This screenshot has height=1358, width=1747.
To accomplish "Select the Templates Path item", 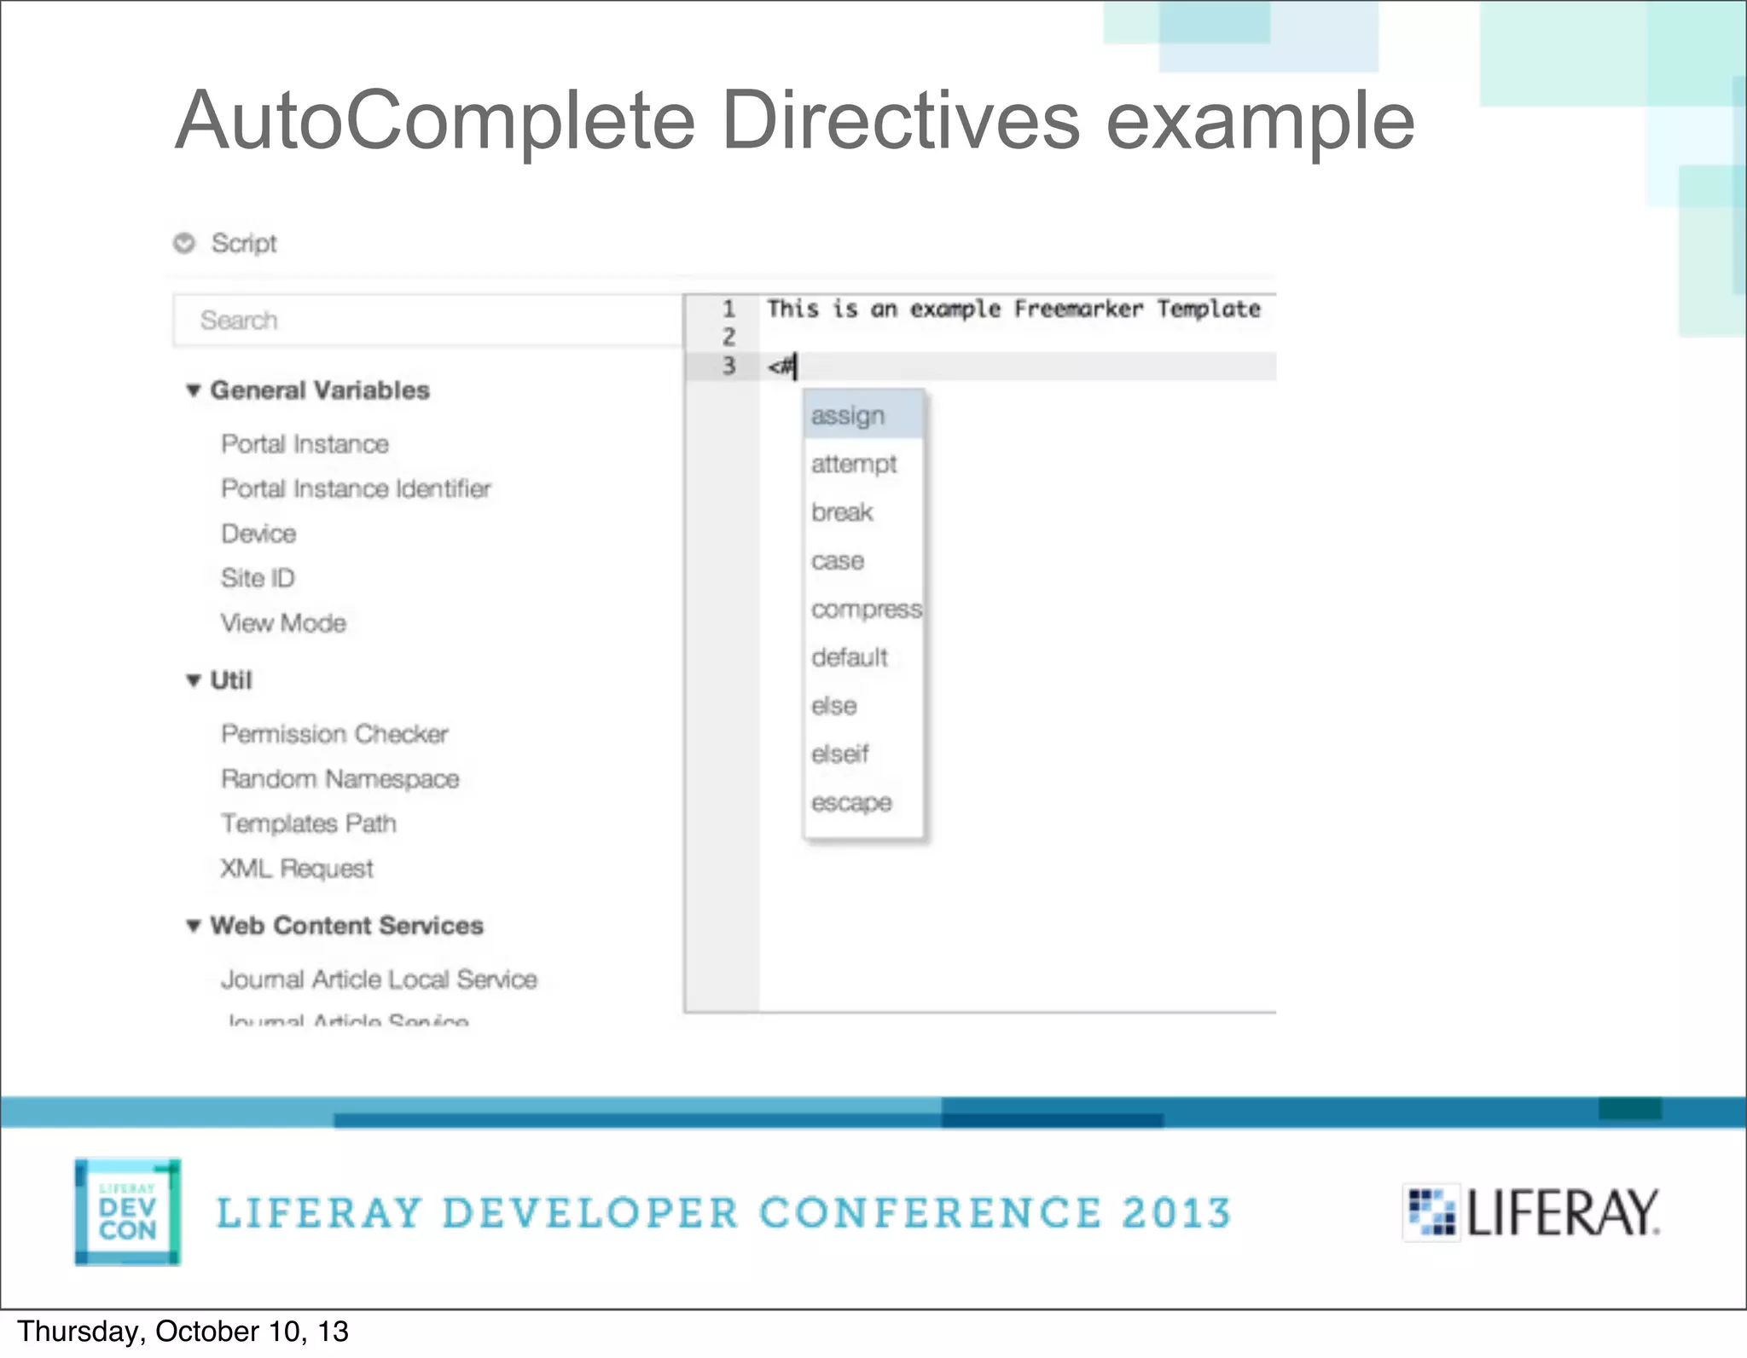I will click(309, 823).
